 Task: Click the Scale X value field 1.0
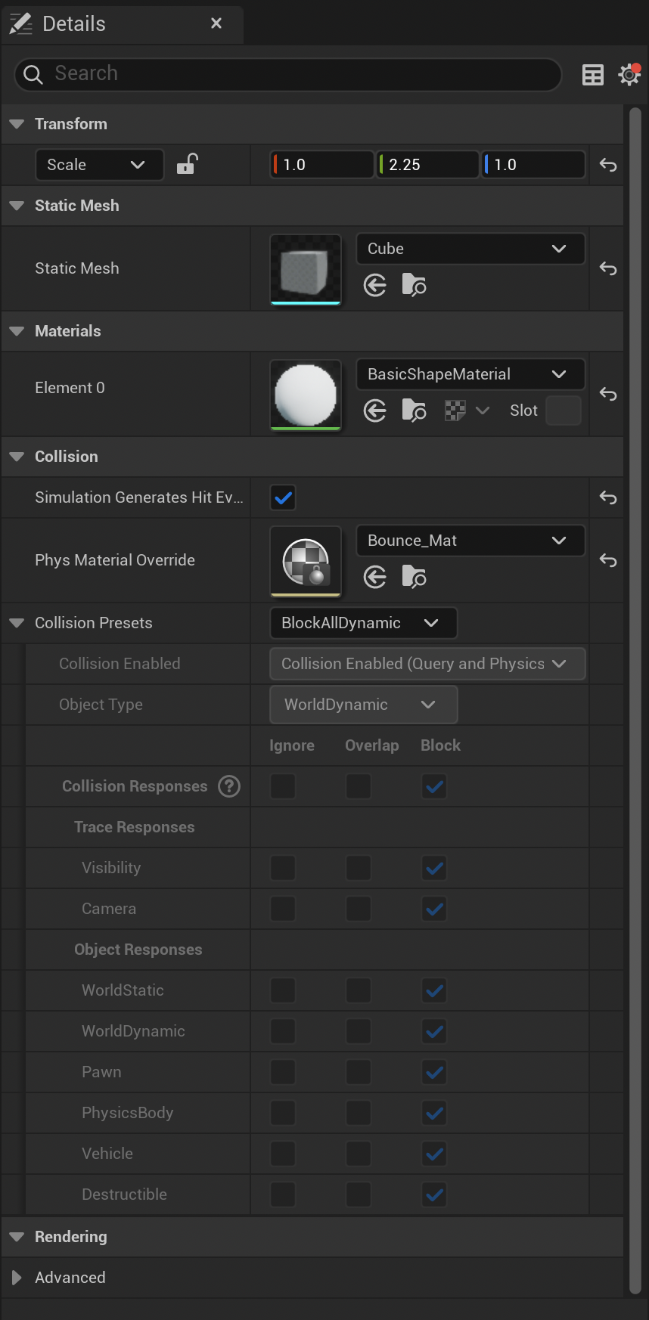(x=322, y=165)
